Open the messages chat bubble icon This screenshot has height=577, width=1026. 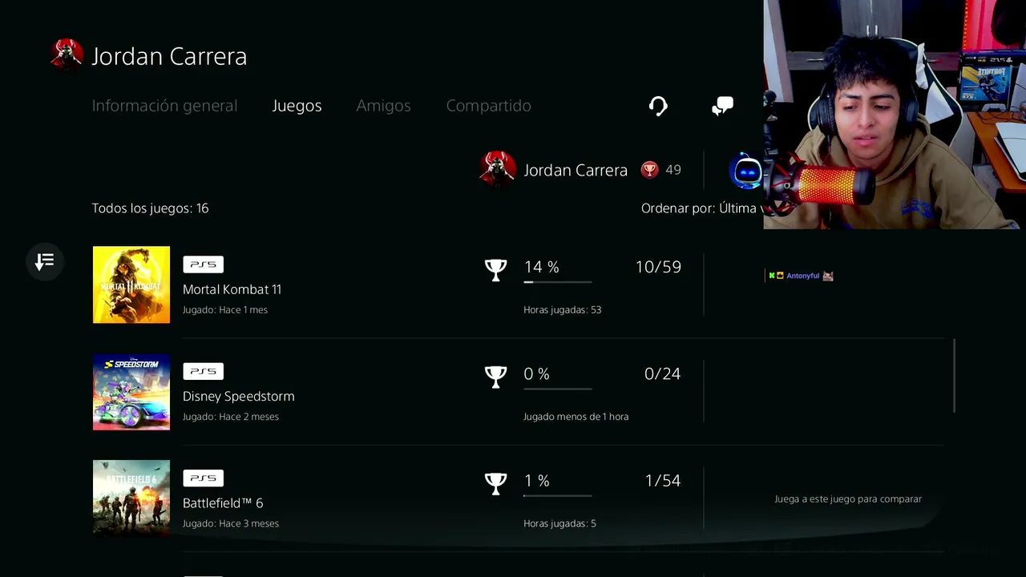[722, 106]
